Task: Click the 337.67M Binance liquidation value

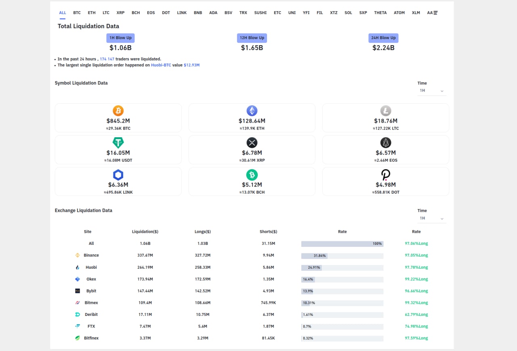Action: (x=145, y=255)
